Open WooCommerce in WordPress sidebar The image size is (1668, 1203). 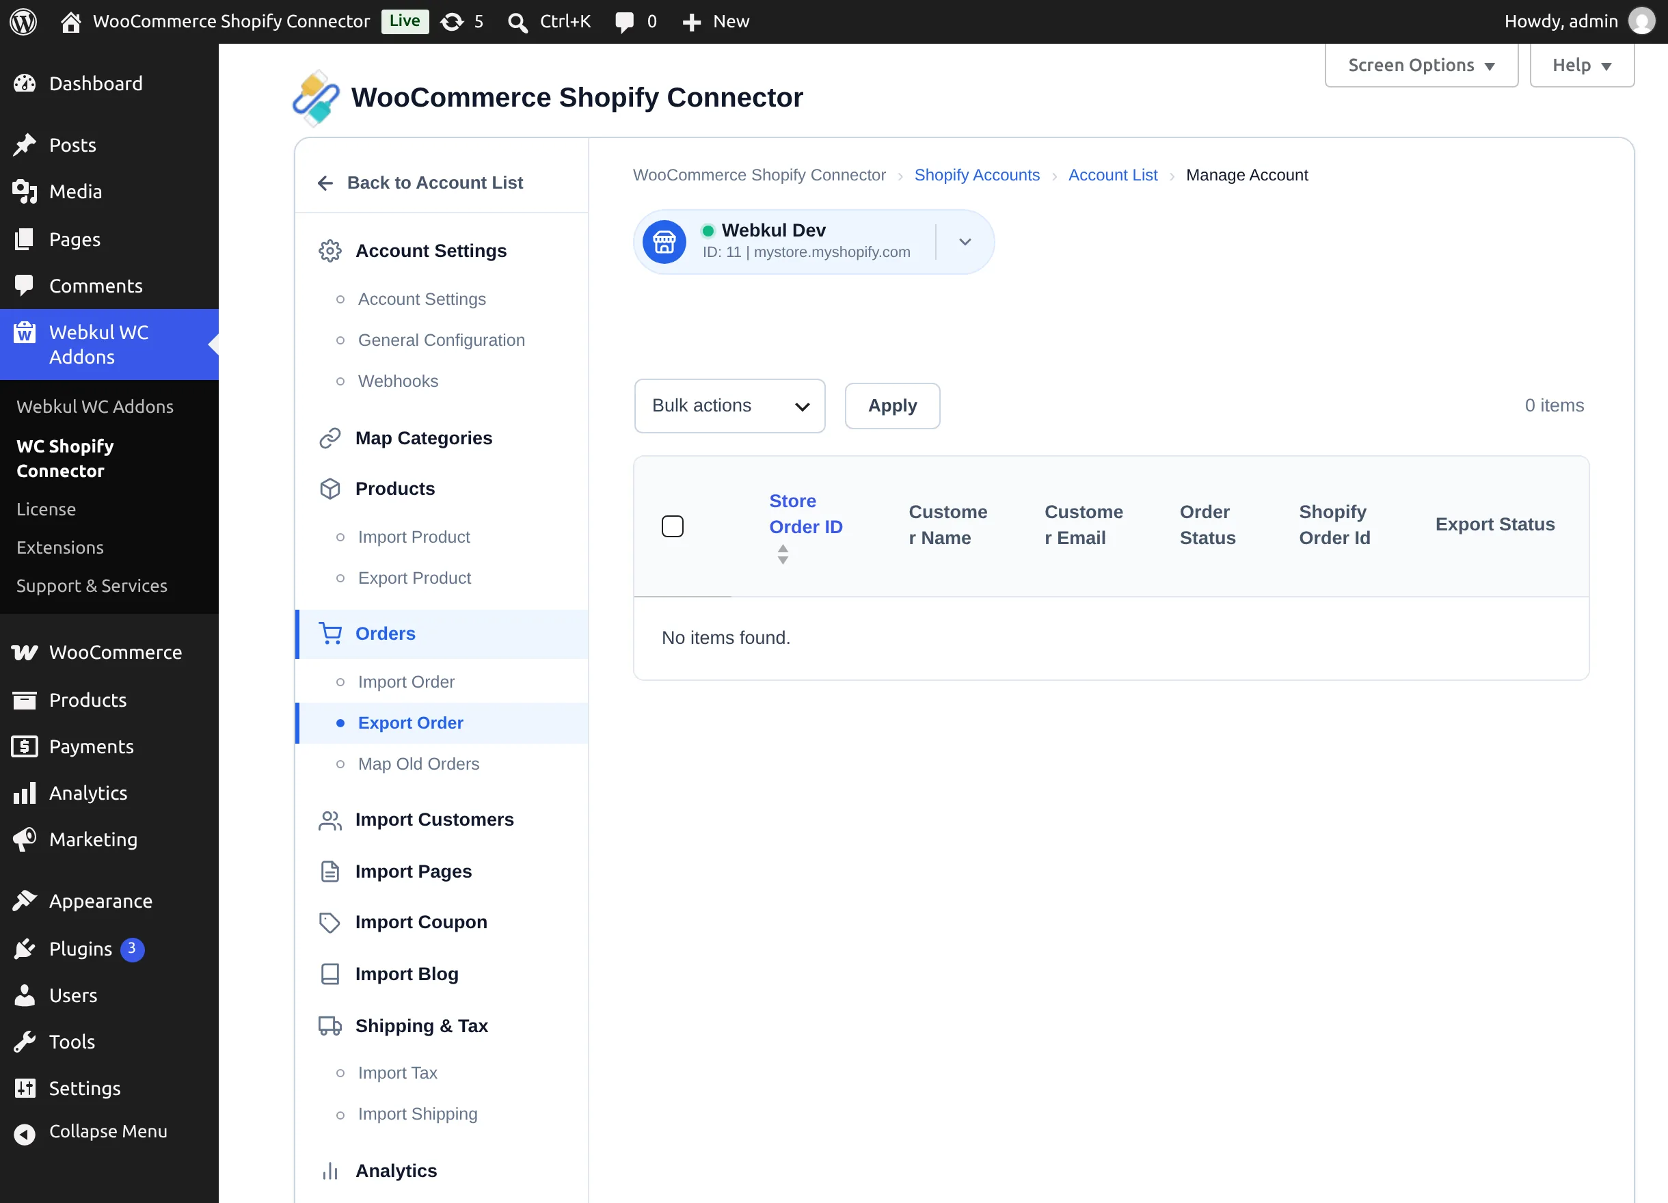(x=109, y=652)
